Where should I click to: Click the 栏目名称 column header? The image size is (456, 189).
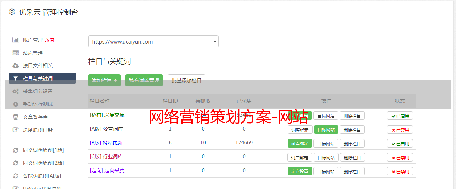pyautogui.click(x=99, y=101)
